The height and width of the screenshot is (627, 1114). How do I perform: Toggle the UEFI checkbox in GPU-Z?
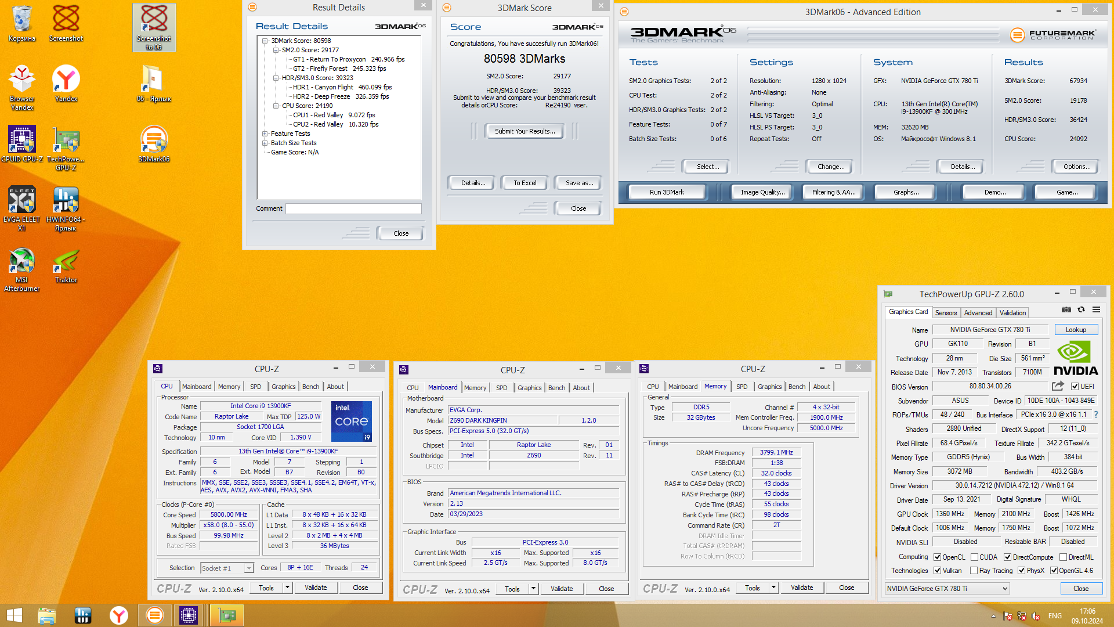[x=1075, y=387]
